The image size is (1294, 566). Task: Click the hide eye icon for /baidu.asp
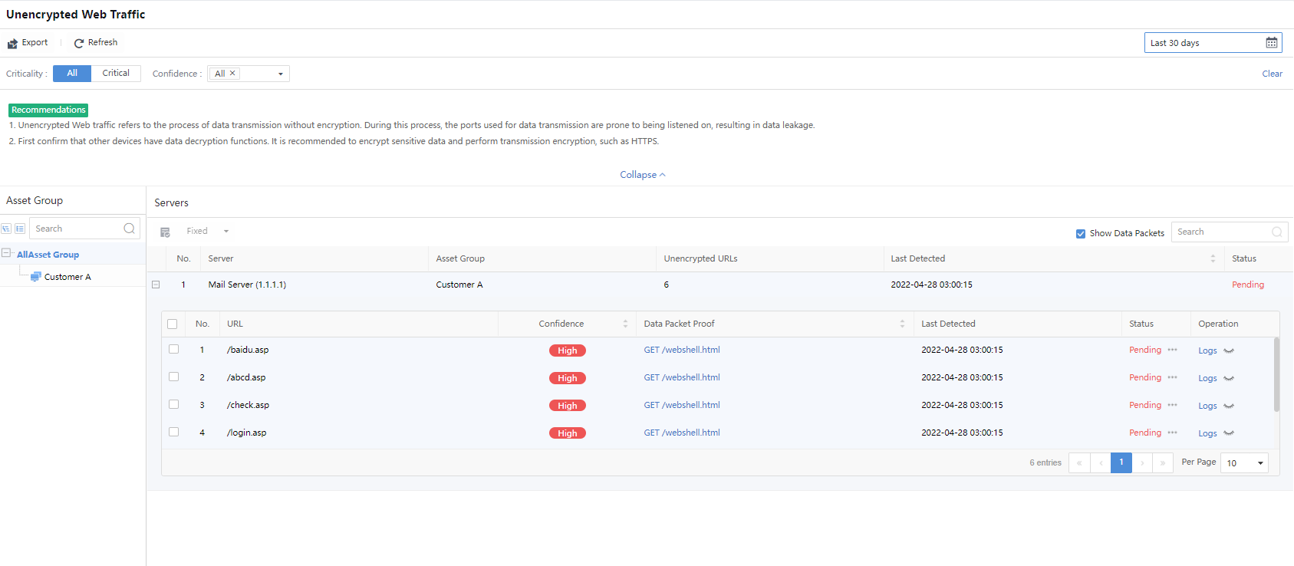coord(1229,350)
